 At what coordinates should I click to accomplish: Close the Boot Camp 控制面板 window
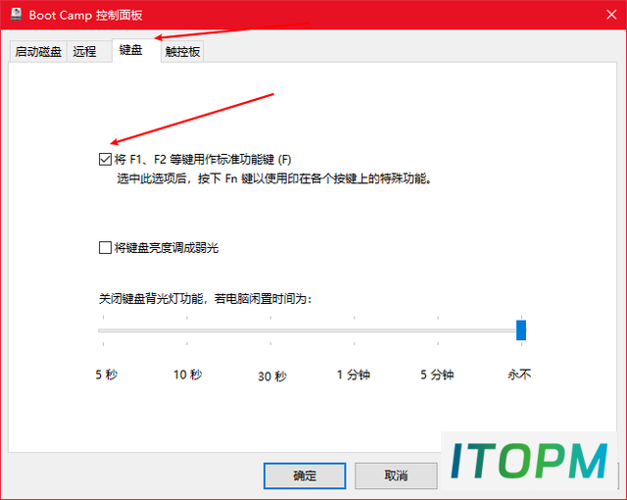click(x=611, y=15)
